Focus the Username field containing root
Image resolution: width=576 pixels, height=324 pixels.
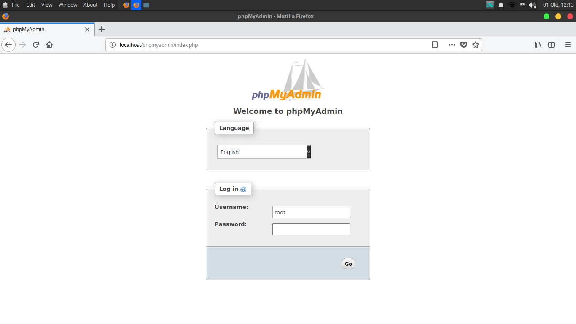click(x=311, y=212)
